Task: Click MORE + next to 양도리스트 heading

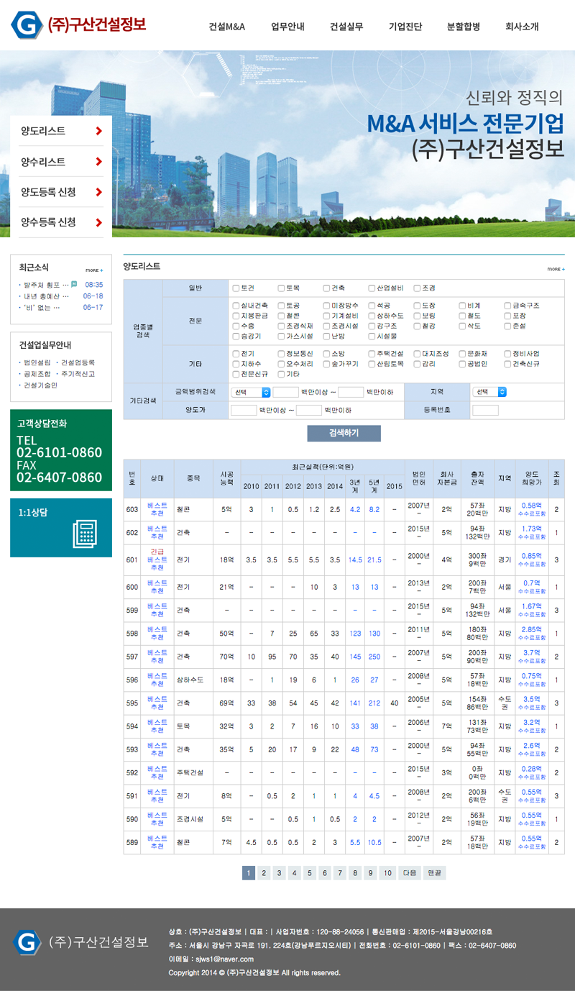Action: point(556,269)
